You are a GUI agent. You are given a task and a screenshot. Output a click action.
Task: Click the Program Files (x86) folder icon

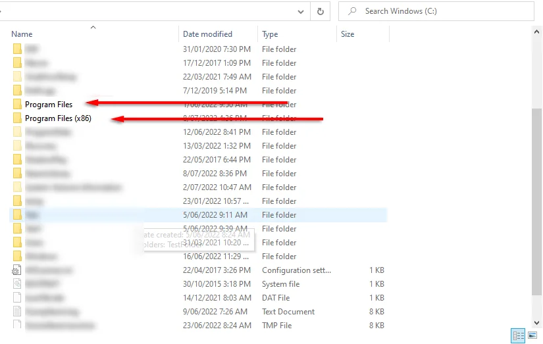17,118
